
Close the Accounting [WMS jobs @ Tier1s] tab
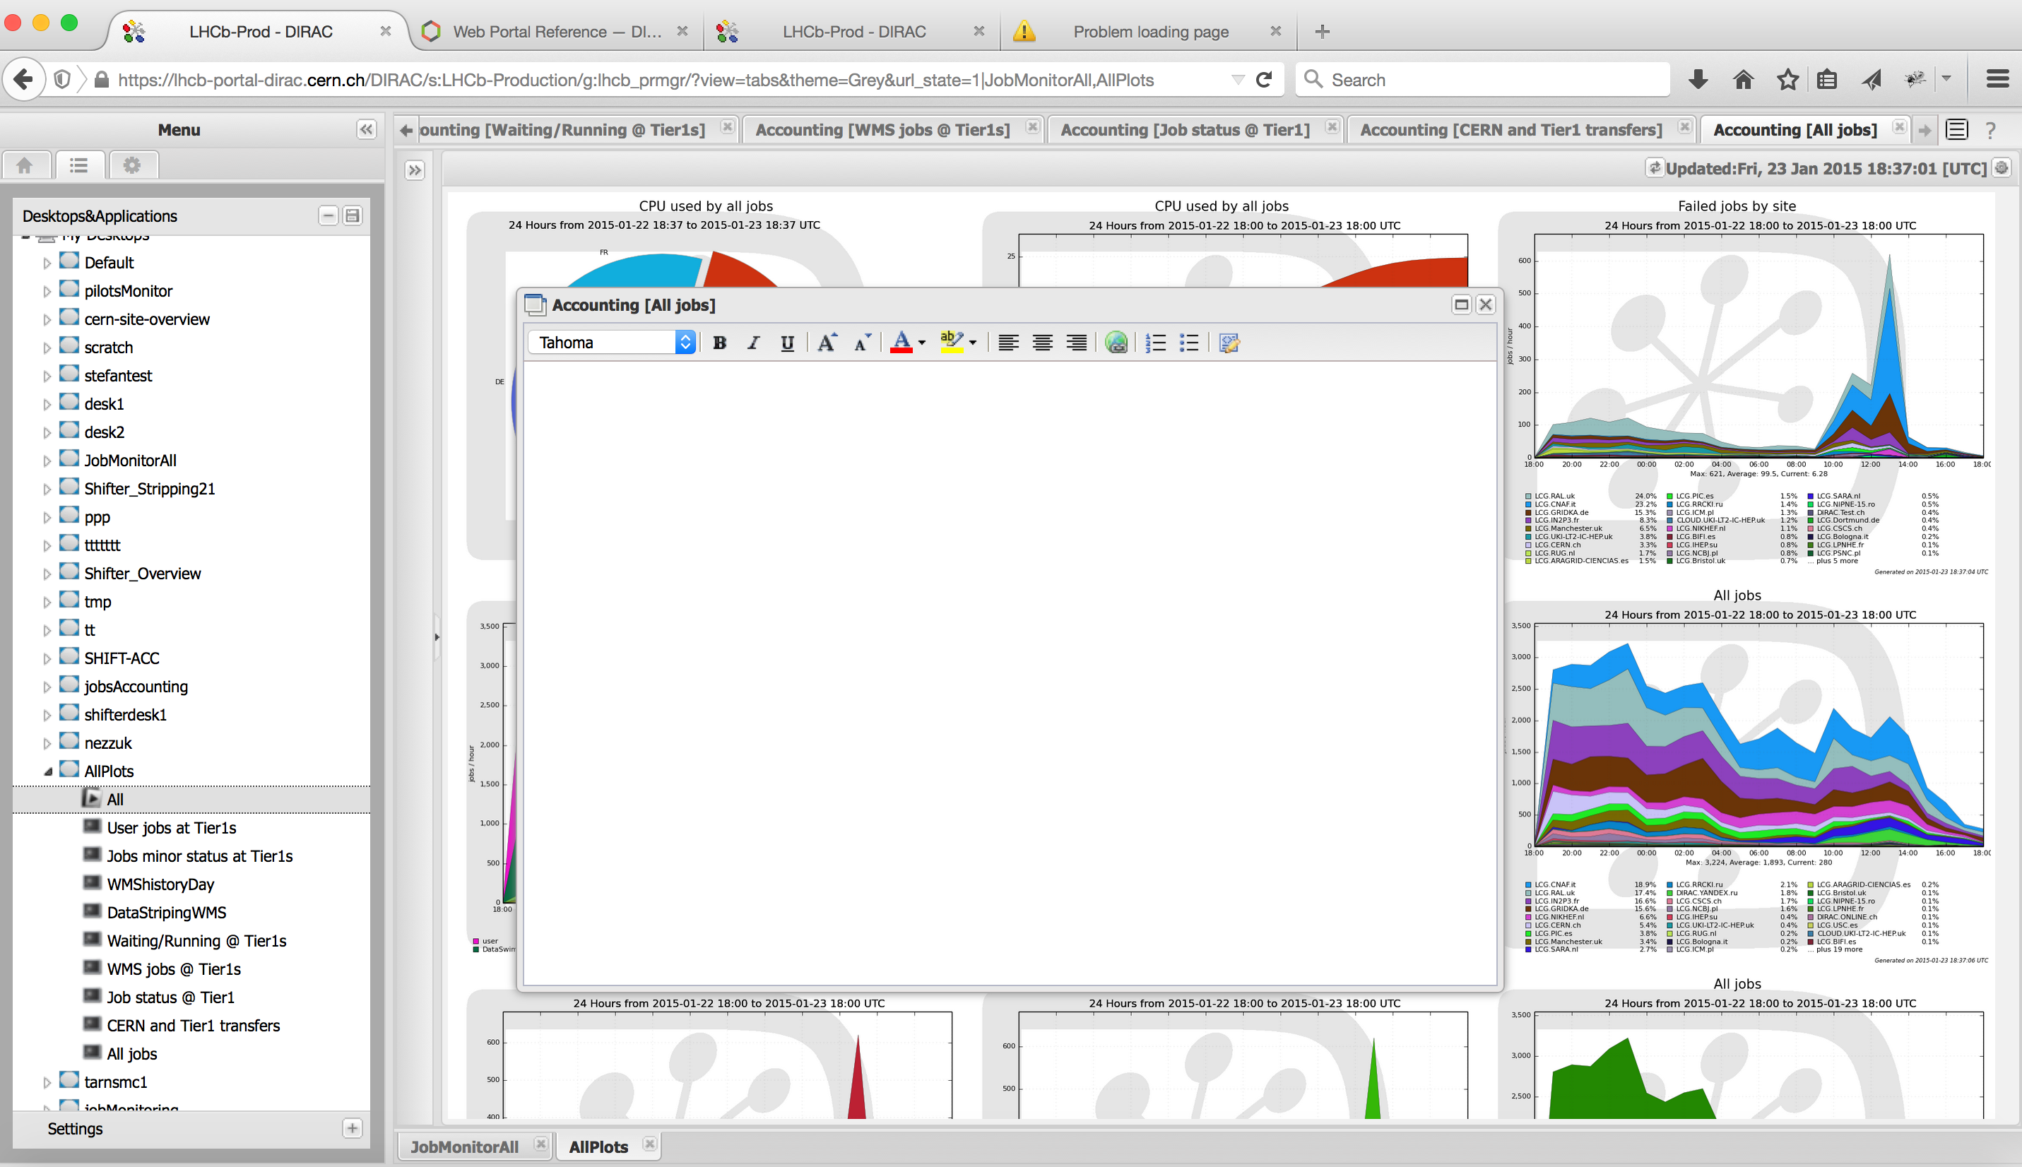(1032, 126)
